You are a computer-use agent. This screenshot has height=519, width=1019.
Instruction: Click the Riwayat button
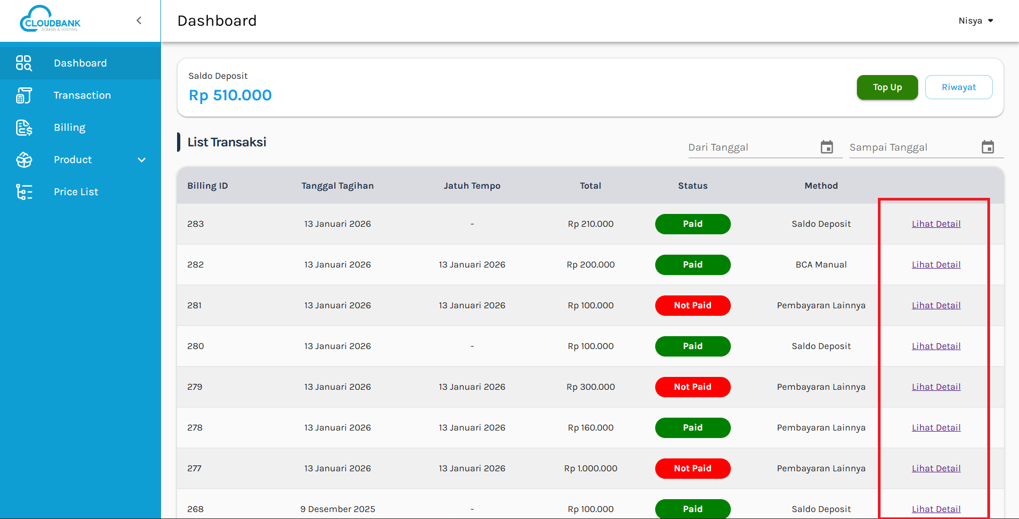pos(958,87)
